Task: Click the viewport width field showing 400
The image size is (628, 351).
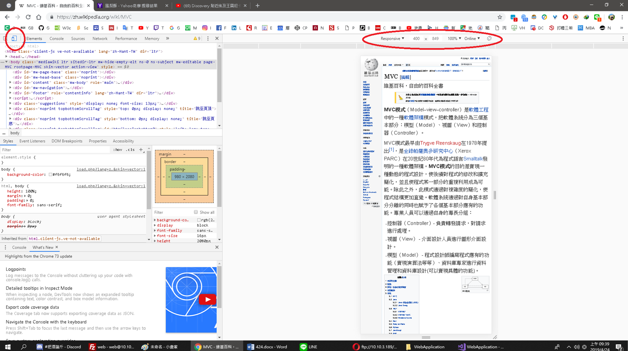Action: point(416,38)
